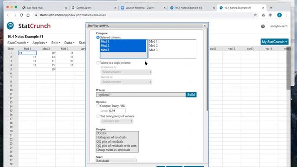Click Med 1 in the right-hand selected list
The width and height of the screenshot is (297, 167).
pyautogui.click(x=153, y=41)
